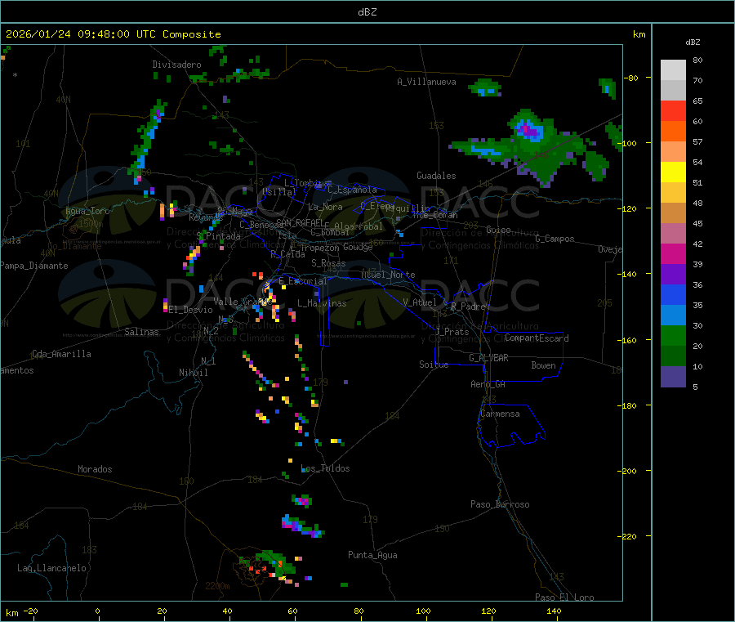This screenshot has width=735, height=622.
Task: Select the 'Paso_El_Loro' label
Action: (x=564, y=597)
